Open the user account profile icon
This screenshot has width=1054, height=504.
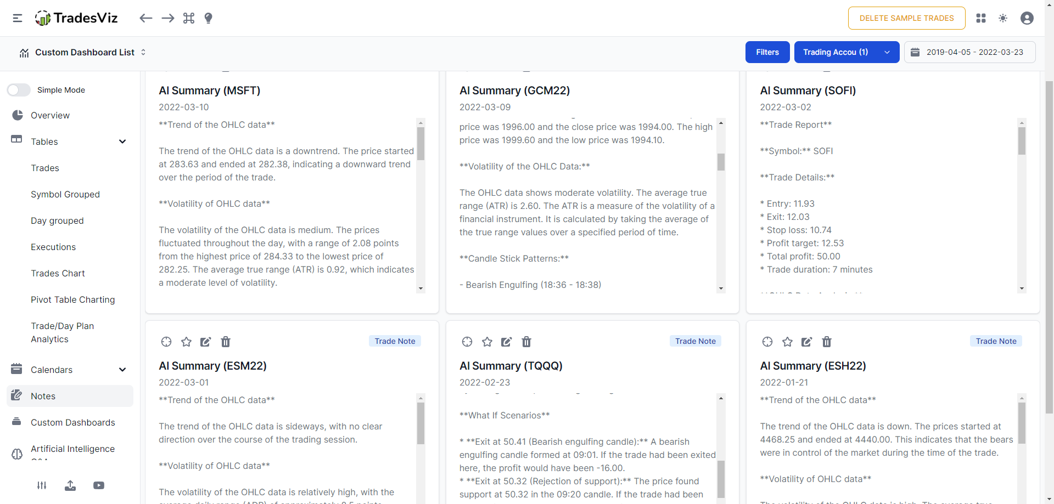1027,18
